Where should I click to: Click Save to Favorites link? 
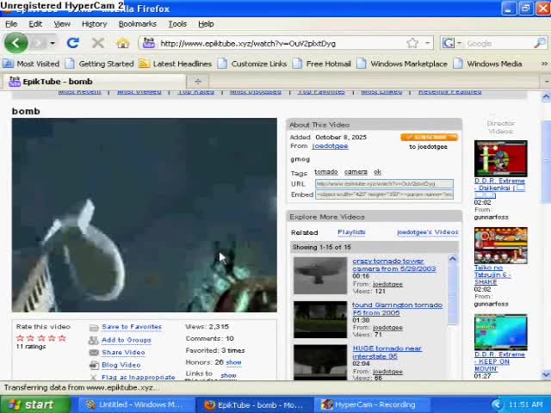(131, 327)
